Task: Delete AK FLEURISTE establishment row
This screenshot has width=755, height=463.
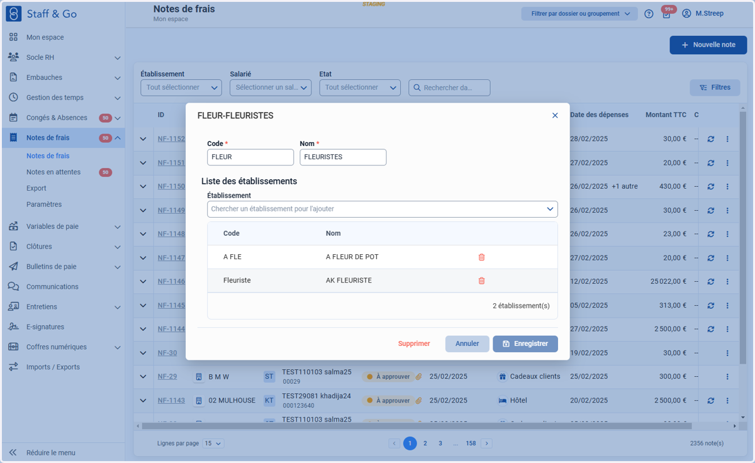Action: click(x=482, y=281)
